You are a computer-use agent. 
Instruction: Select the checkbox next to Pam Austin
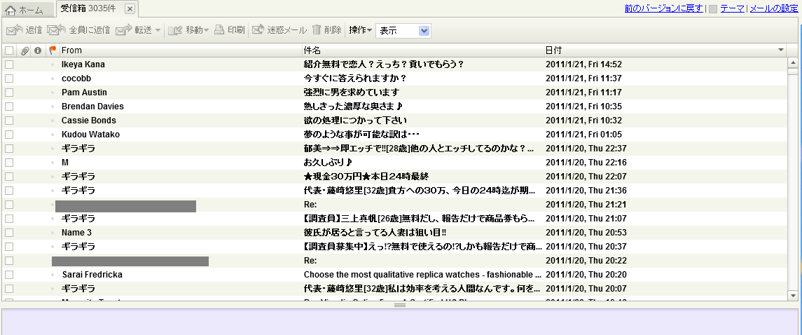[9, 93]
